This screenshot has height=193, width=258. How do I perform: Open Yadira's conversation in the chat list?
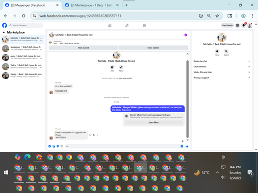click(x=23, y=66)
